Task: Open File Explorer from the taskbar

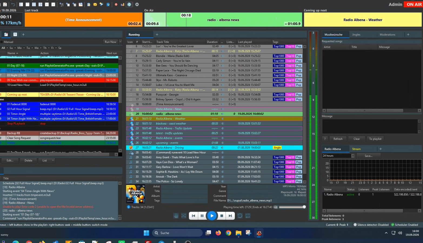Action: coord(238,233)
